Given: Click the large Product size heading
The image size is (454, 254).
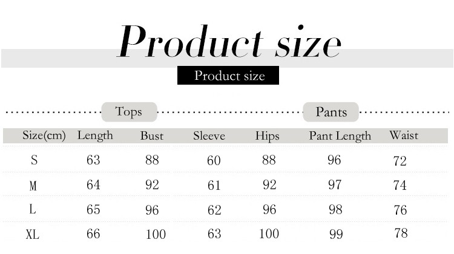Looking at the screenshot, I should [x=229, y=41].
